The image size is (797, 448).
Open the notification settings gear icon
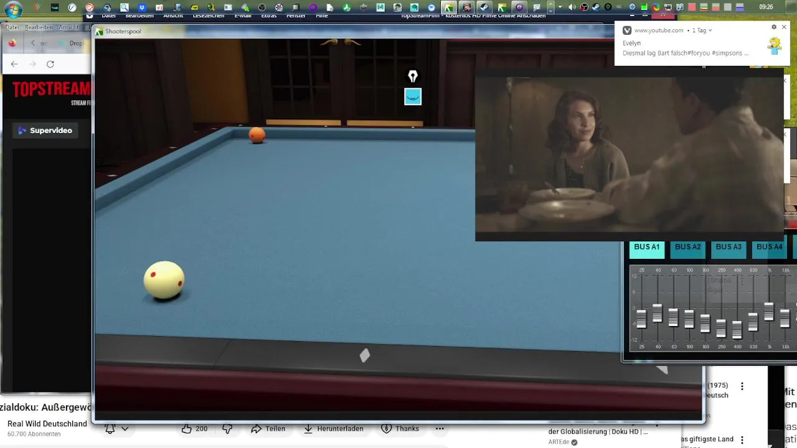point(774,27)
